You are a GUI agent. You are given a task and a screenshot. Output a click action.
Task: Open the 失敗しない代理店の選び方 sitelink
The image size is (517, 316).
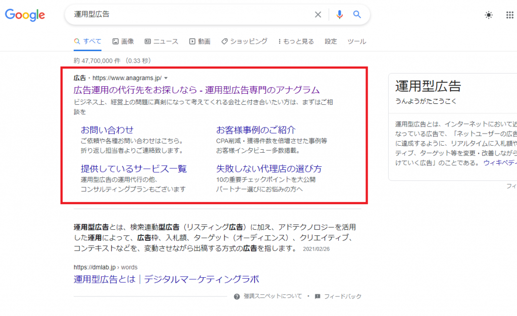tap(269, 169)
